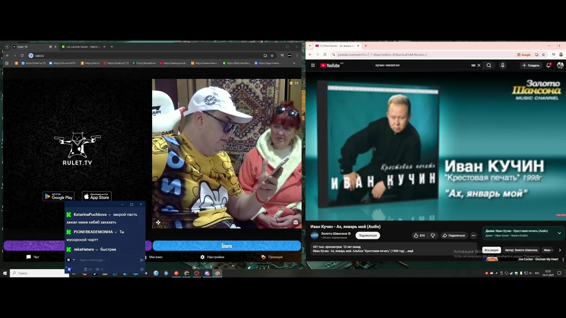The width and height of the screenshot is (566, 318).
Task: Click the star rating icon on the webcam video
Action: pos(291,83)
